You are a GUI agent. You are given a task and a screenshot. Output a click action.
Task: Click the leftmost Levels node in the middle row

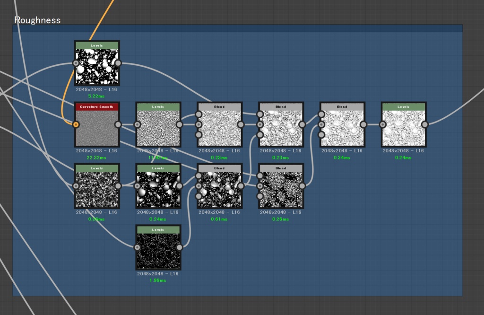pos(97,187)
